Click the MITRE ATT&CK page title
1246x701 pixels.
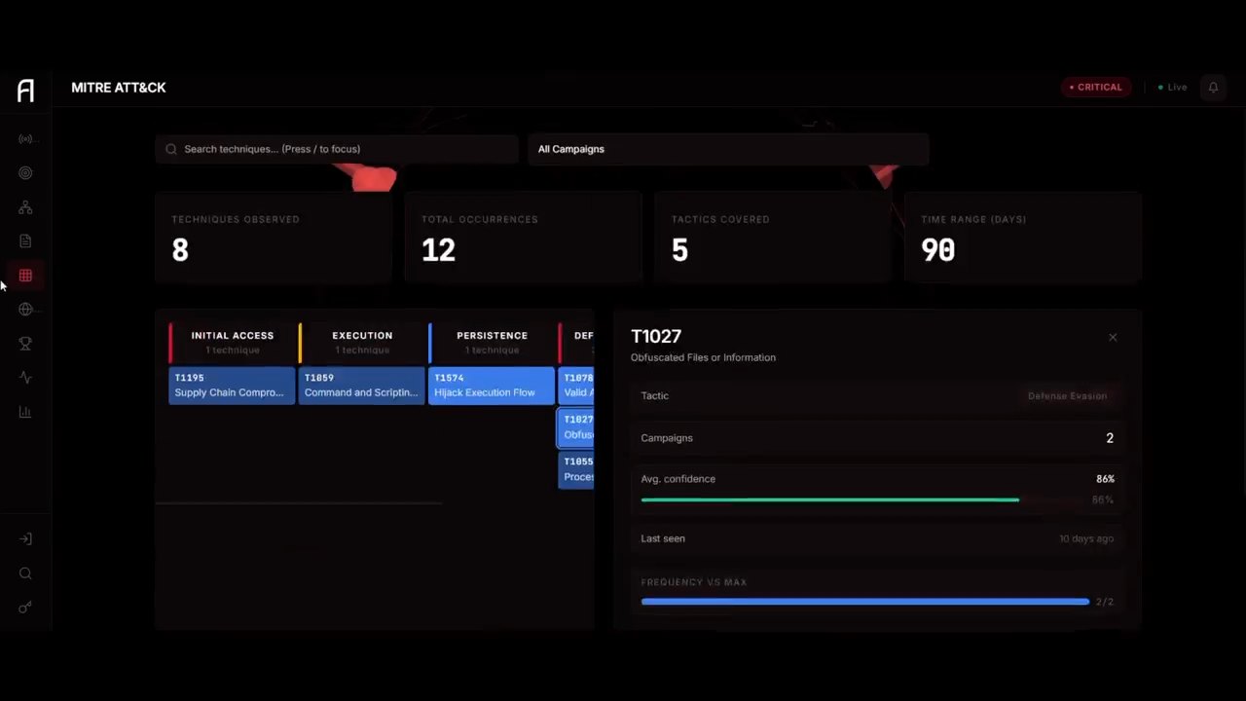click(119, 88)
